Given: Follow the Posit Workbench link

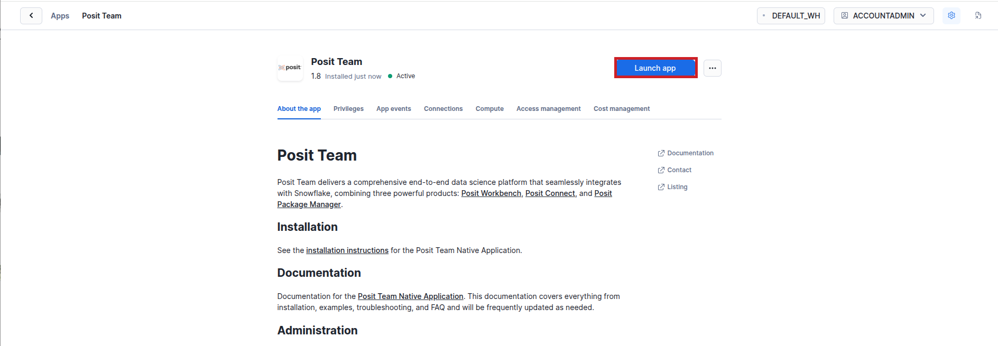Looking at the screenshot, I should [491, 193].
